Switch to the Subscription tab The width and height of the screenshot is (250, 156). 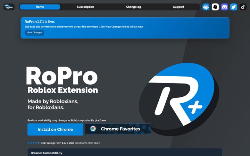coord(85,7)
